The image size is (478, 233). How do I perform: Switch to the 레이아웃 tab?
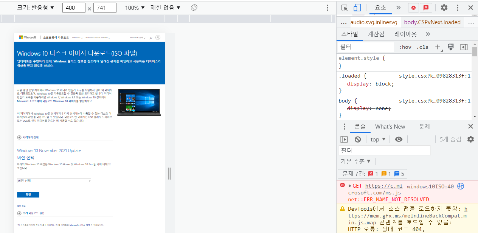pyautogui.click(x=405, y=34)
